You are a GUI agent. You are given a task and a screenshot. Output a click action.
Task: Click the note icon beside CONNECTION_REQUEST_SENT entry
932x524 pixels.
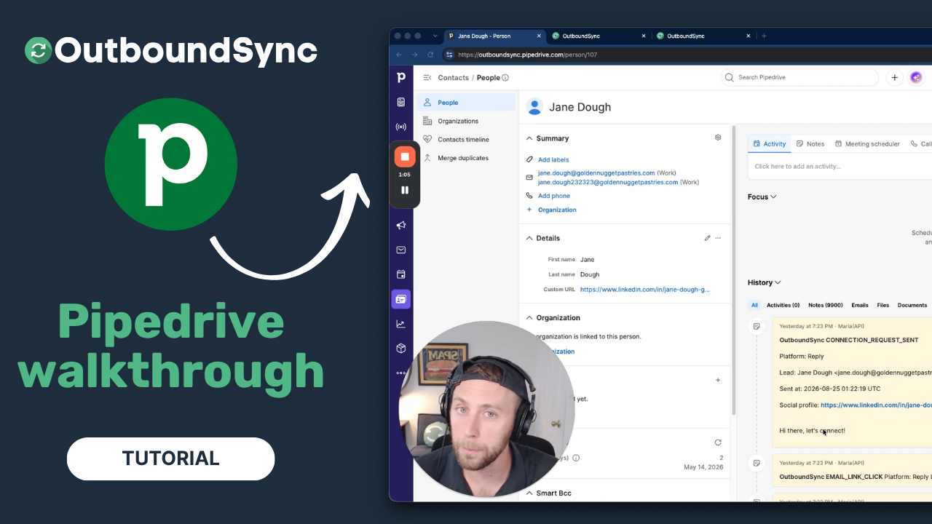[x=757, y=326]
